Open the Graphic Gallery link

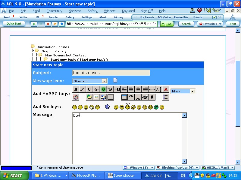pyautogui.click(x=54, y=51)
